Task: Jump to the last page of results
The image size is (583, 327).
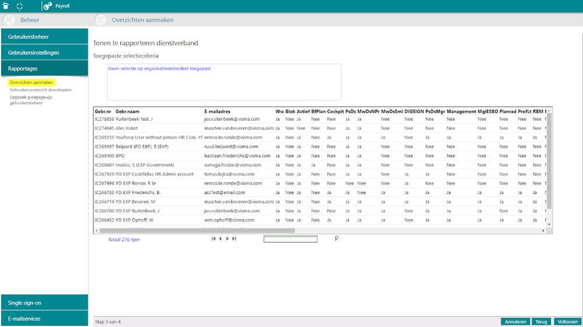Action: click(x=234, y=238)
